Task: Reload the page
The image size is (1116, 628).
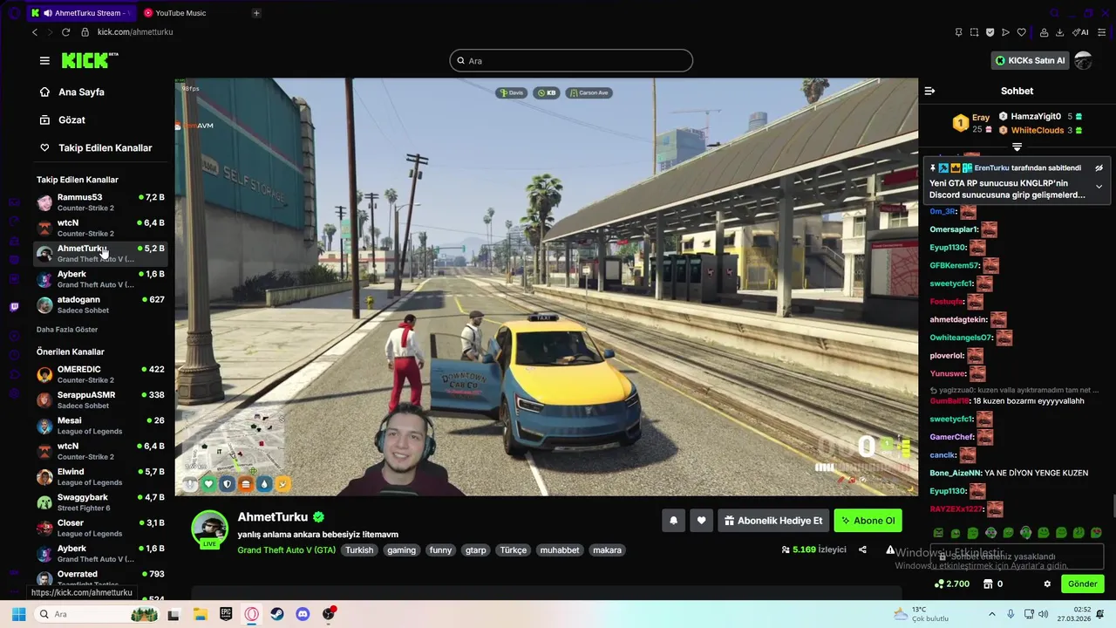Action: [x=65, y=32]
